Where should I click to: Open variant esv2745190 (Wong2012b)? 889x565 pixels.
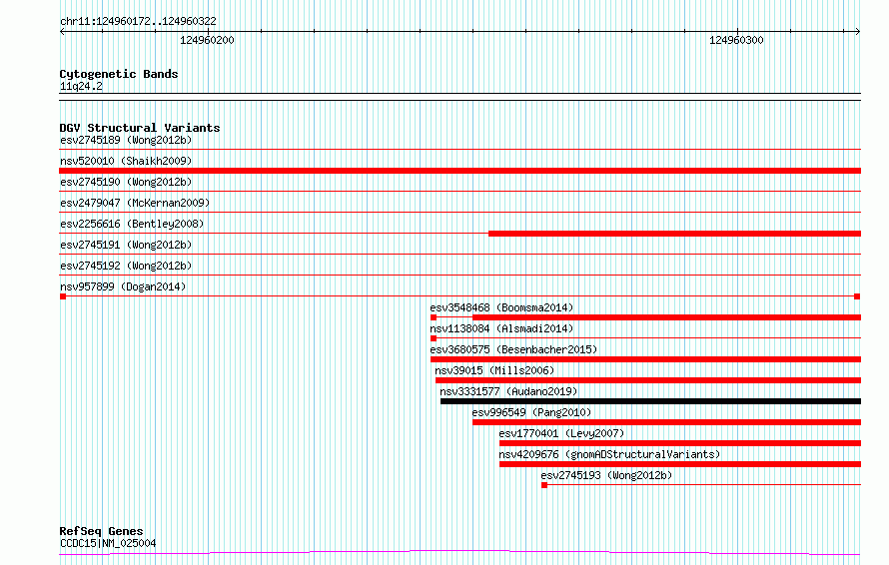pyautogui.click(x=126, y=182)
